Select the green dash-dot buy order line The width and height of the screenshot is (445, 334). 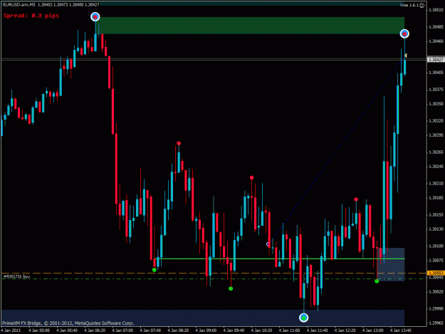(x=214, y=279)
